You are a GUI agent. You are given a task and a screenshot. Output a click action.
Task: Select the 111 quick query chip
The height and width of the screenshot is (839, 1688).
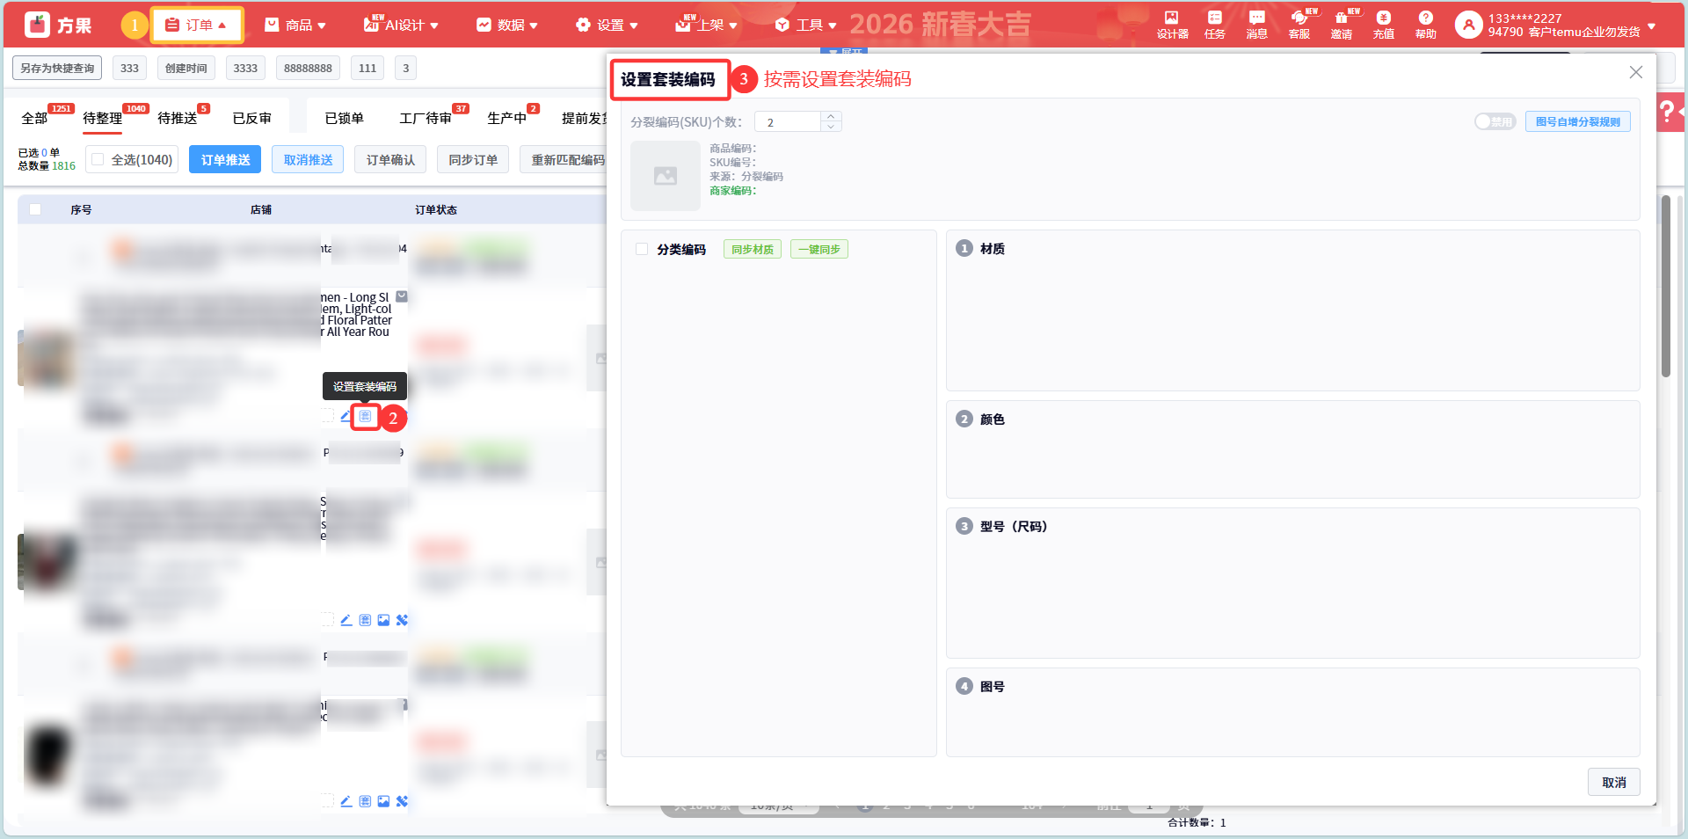click(x=367, y=68)
